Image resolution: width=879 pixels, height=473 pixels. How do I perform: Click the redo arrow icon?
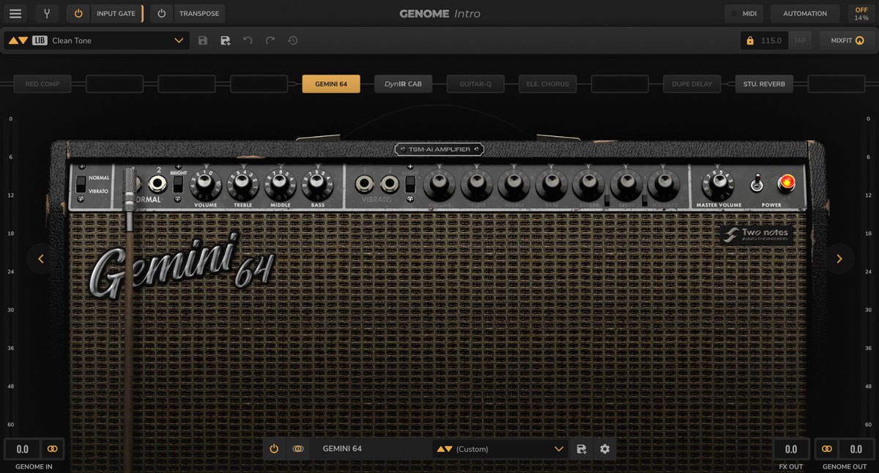[270, 40]
